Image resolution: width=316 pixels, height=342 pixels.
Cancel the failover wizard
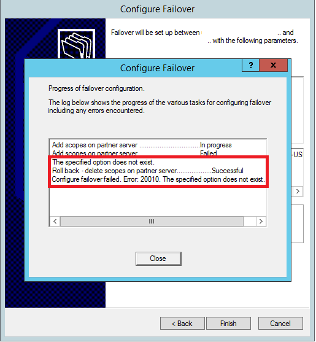coord(280,323)
